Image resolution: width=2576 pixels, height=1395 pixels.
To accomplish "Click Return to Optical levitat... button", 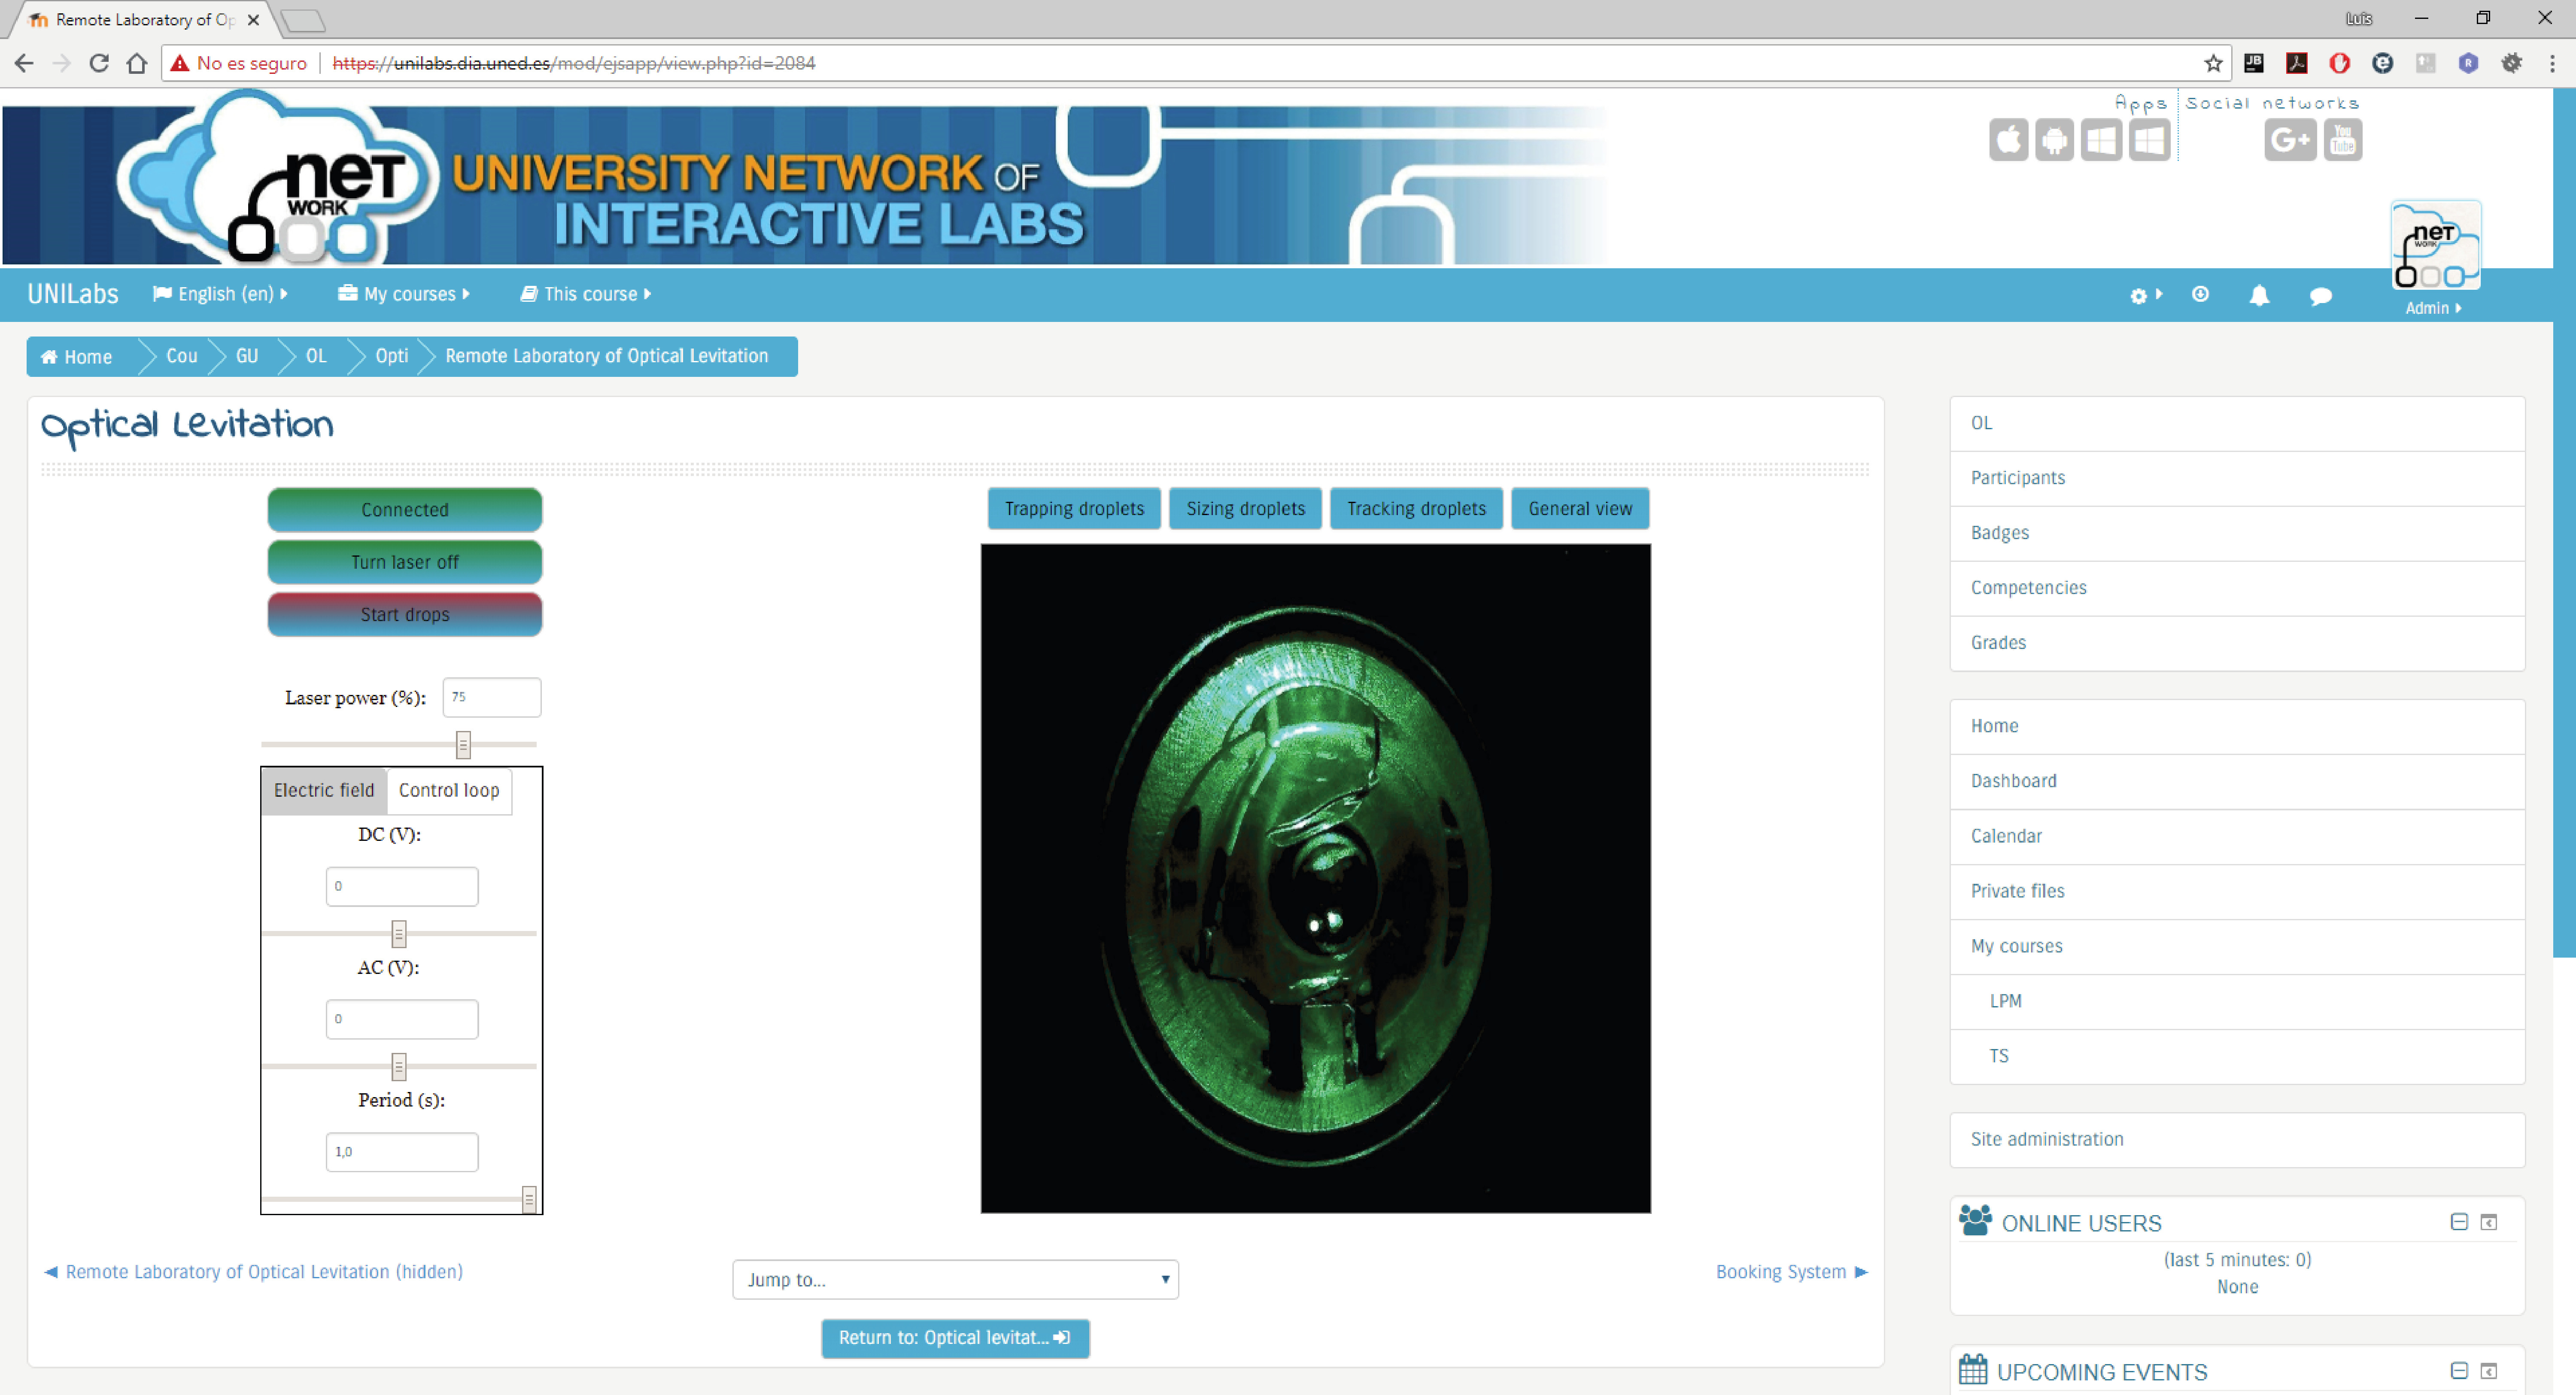I will 955,1338.
